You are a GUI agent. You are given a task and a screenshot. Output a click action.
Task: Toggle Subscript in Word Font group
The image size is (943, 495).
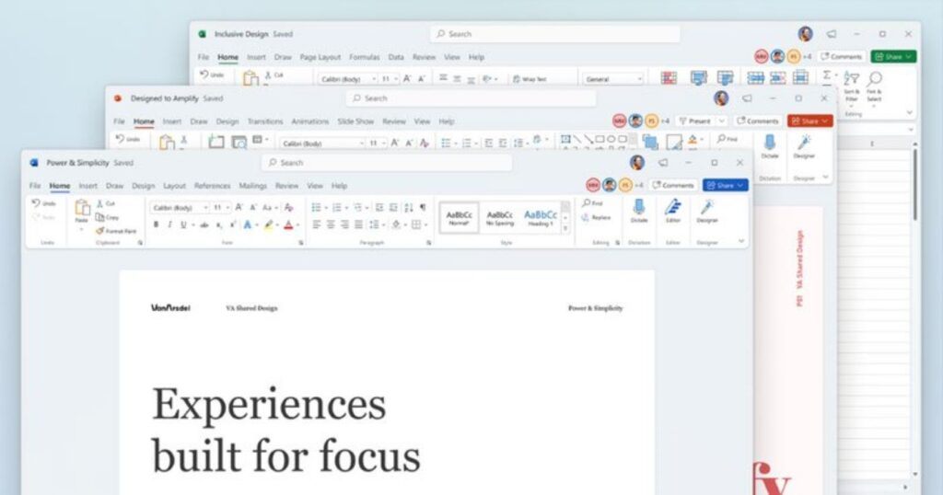point(219,224)
